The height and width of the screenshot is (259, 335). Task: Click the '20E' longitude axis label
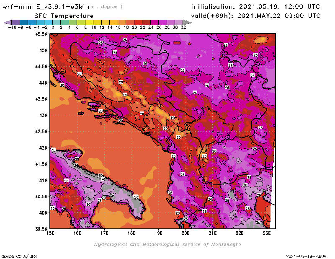(186, 233)
